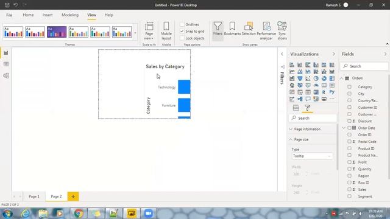The image size is (390, 219).
Task: Select the line chart visualization
Action: 292,72
